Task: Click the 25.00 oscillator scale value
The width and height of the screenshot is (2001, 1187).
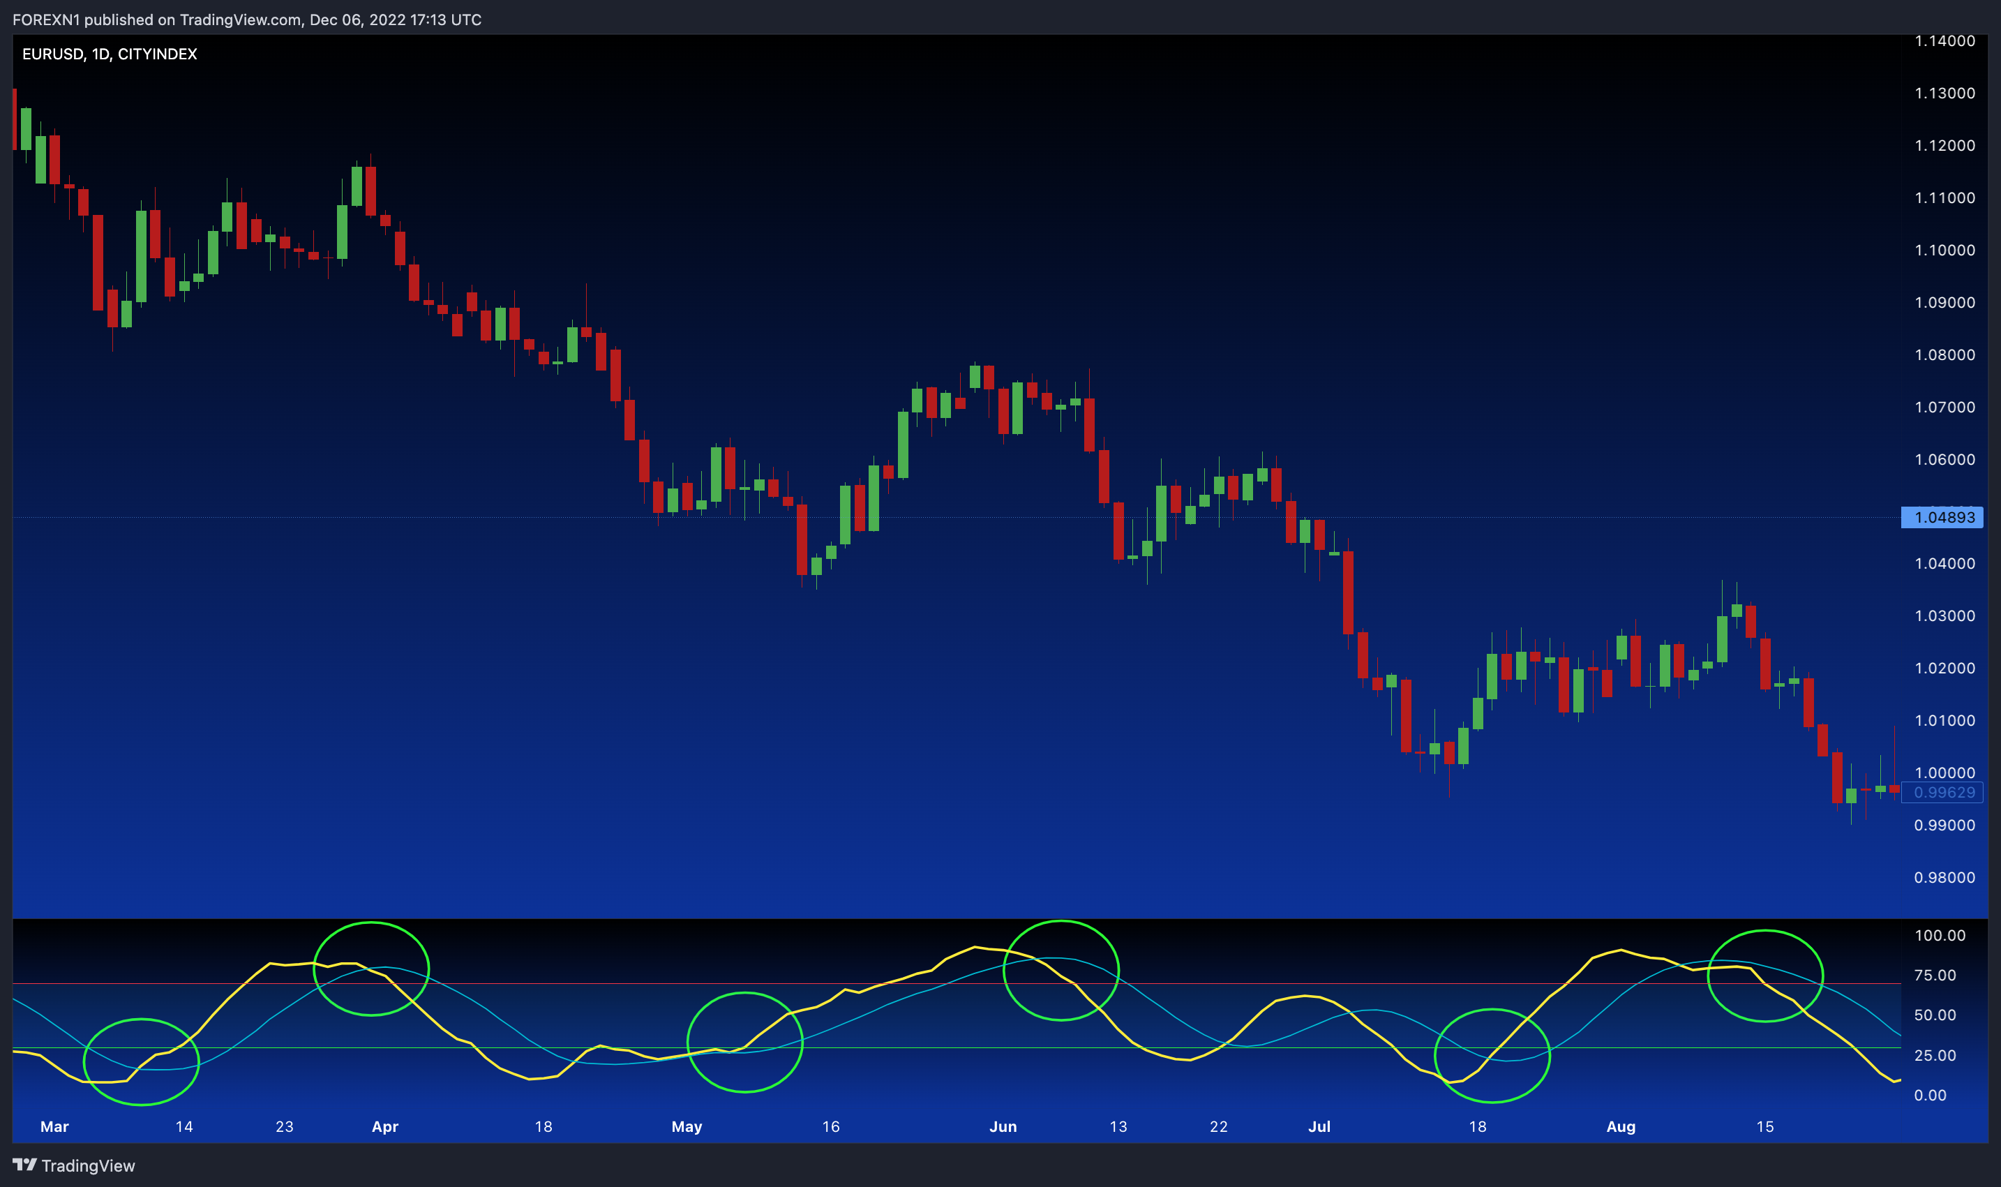Action: tap(1935, 1055)
